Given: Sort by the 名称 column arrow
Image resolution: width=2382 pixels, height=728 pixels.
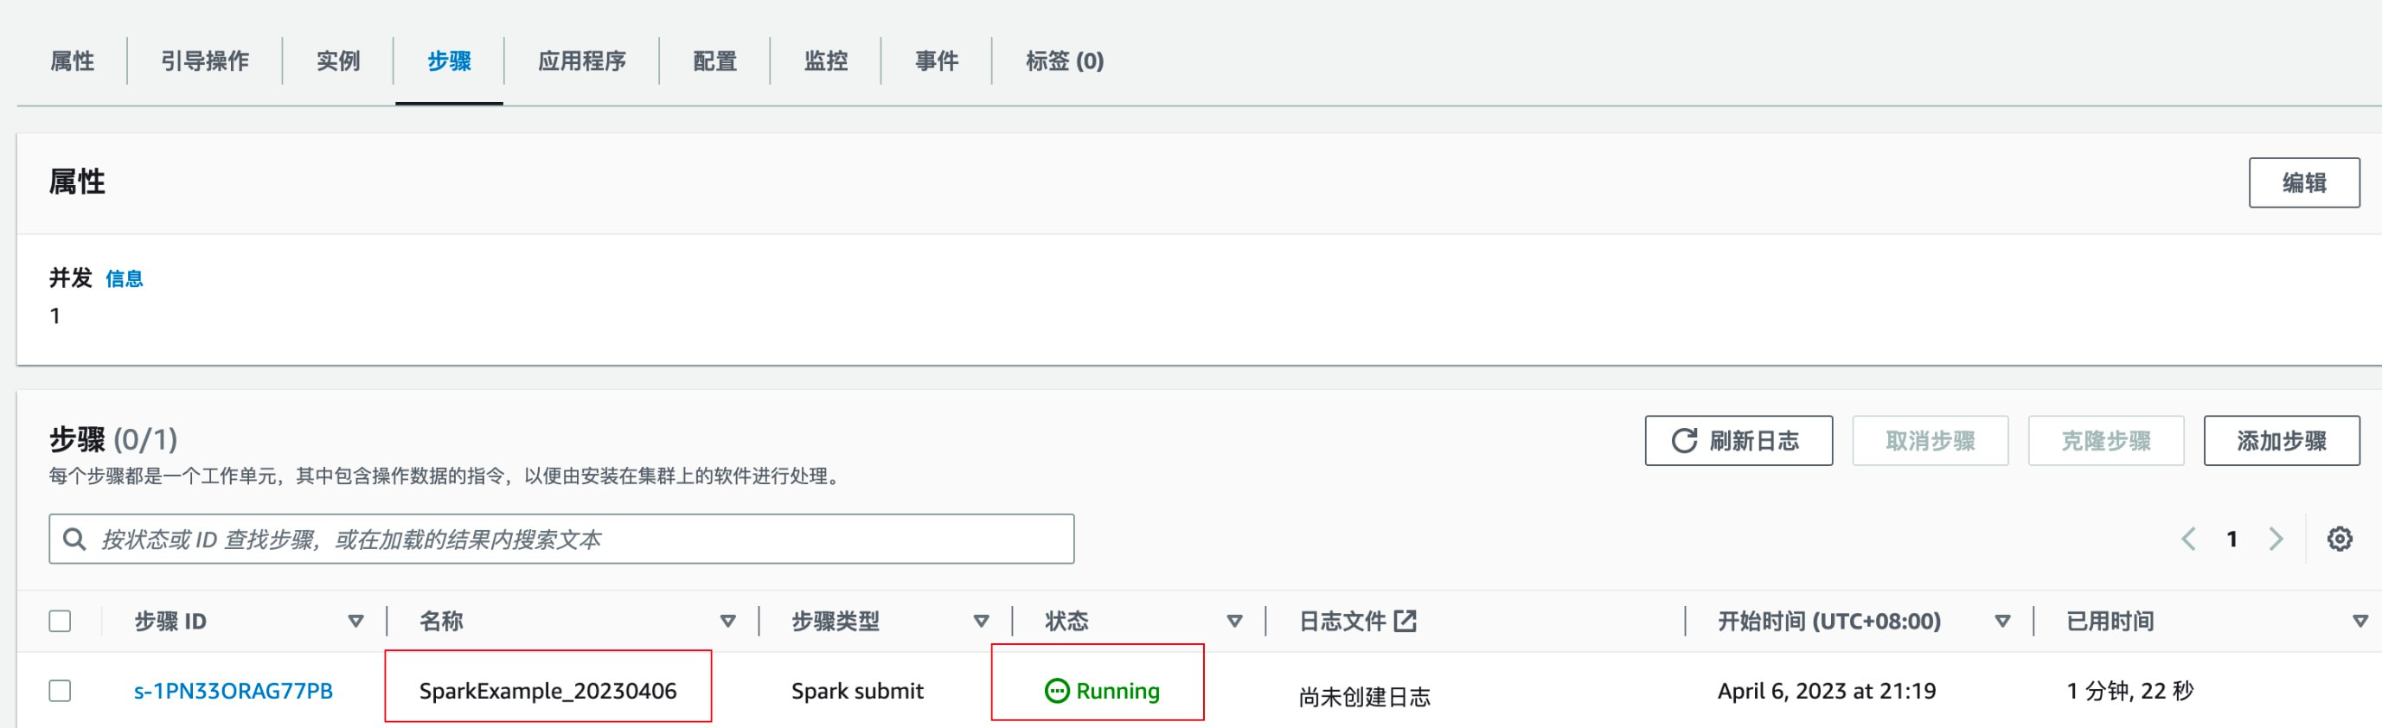Looking at the screenshot, I should tap(727, 621).
